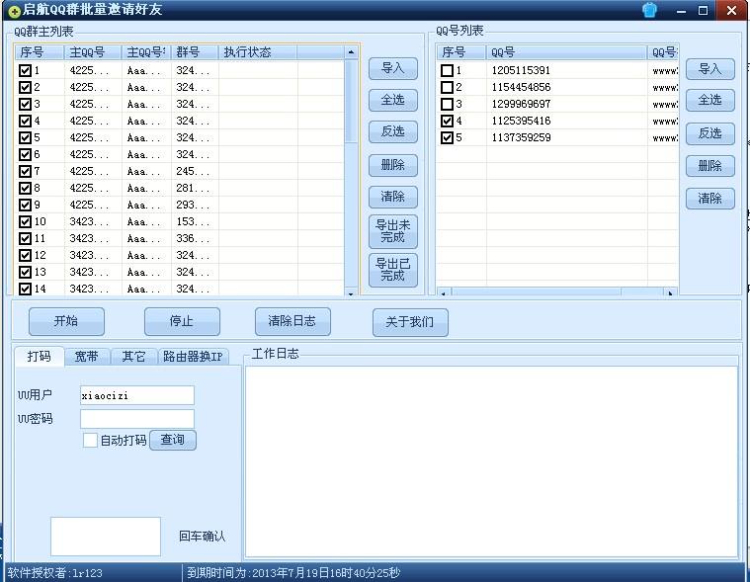Viewport: 750px width, 582px height.
Task: Click 导入 button for QQ群主列表
Action: point(393,68)
